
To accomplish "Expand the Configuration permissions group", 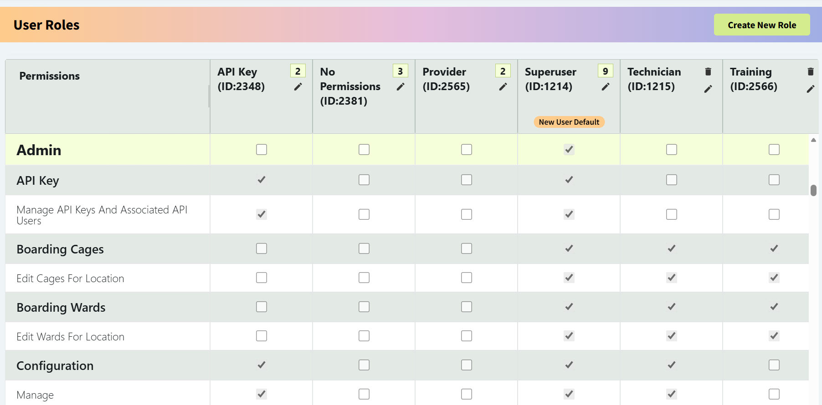I will 55,365.
